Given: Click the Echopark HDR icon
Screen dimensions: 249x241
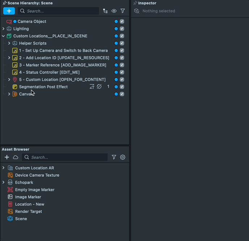Looking at the screenshot, I should (10, 182).
